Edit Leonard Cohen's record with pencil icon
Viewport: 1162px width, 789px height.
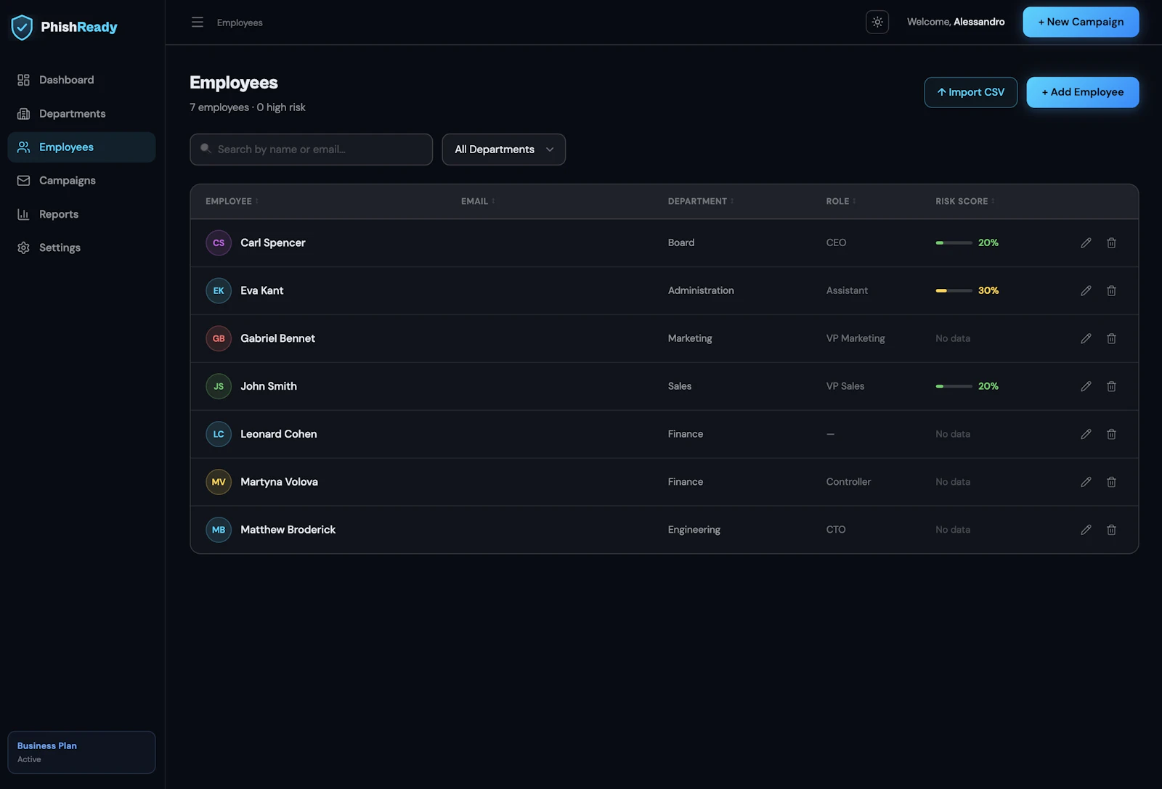point(1086,434)
